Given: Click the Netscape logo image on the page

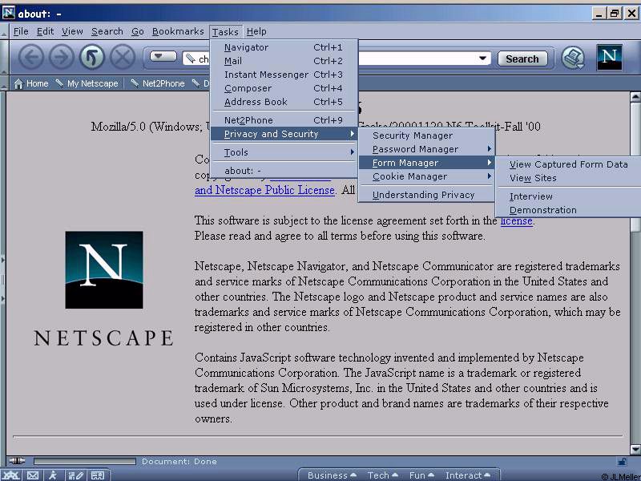Looking at the screenshot, I should (x=104, y=270).
